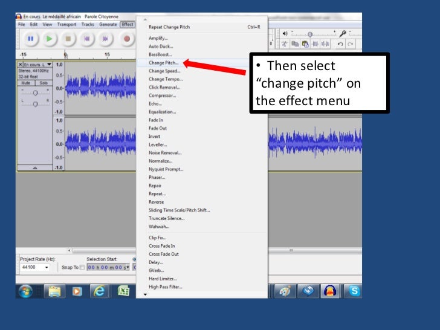This screenshot has height=330, width=440.
Task: Click the speaker output volume icon
Action: coord(285,34)
